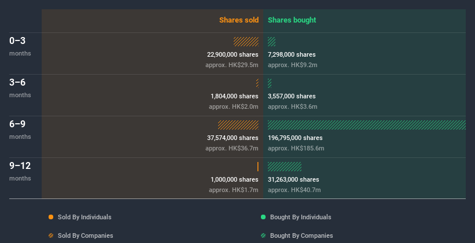Click the approx. HK$3.6m amount
The height and width of the screenshot is (243, 475).
coord(293,106)
